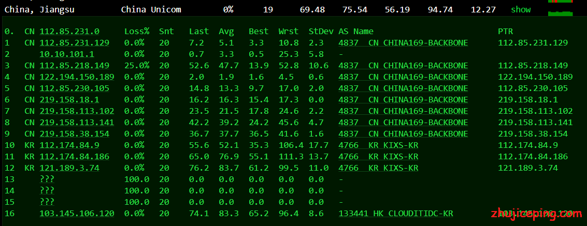Open underlined hop 5 link 112.85.230.105
This screenshot has height=226, width=587.
click(x=75, y=88)
